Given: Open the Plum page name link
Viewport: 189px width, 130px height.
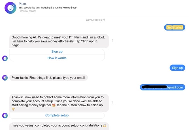Looking at the screenshot, I should 22,4.
